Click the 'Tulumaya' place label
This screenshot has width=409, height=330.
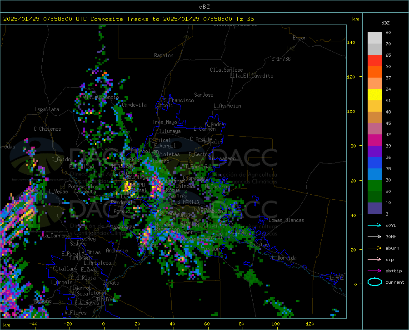point(170,131)
